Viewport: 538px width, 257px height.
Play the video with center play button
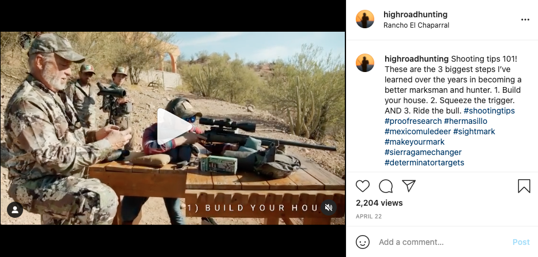(173, 126)
